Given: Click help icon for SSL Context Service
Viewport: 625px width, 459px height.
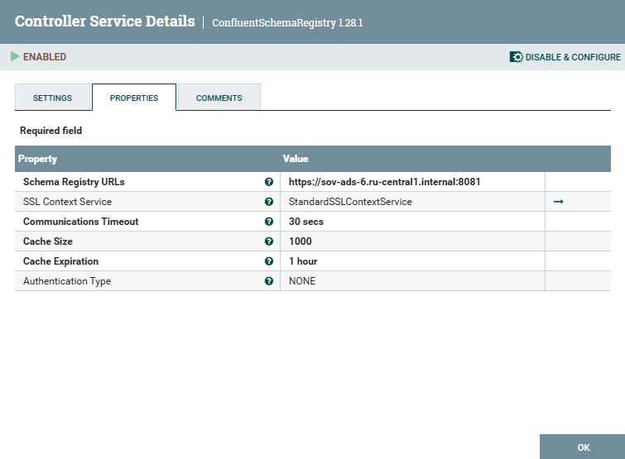Looking at the screenshot, I should click(x=268, y=202).
